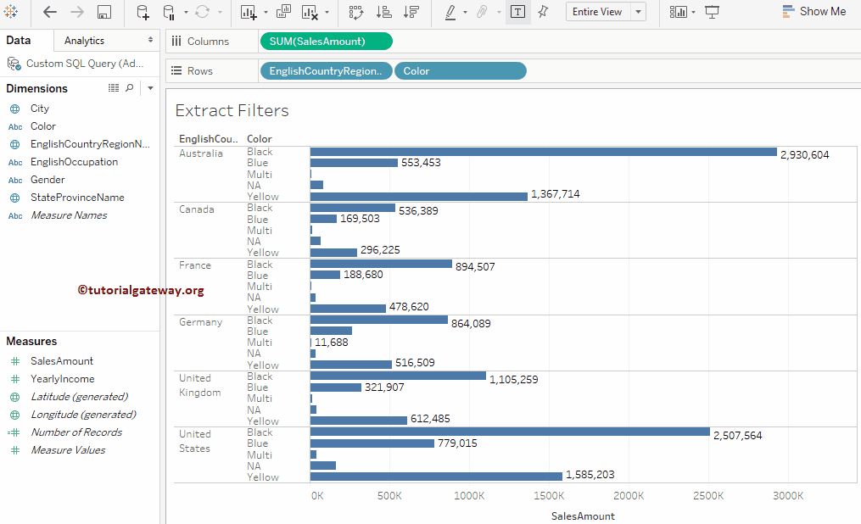This screenshot has height=524, width=861.
Task: Click the Save workbook icon
Action: click(103, 11)
